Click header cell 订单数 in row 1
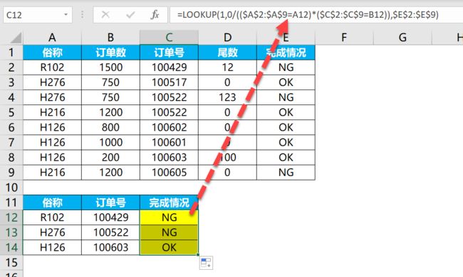This screenshot has width=463, height=277. coord(110,53)
